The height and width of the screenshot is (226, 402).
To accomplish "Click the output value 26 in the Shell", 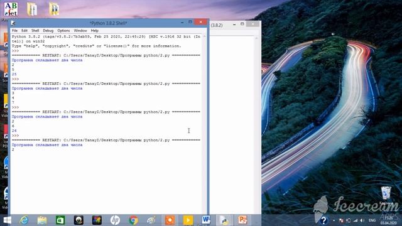I will (x=14, y=131).
